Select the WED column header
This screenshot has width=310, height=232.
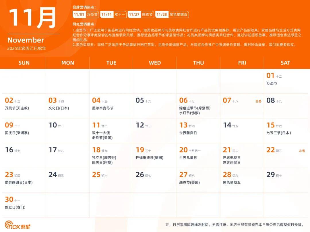155,63
